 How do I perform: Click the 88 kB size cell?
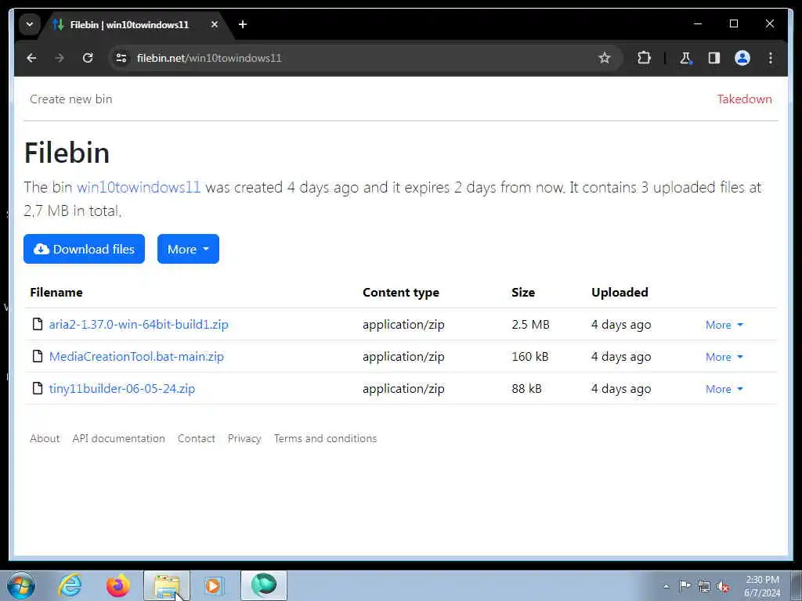[526, 388]
